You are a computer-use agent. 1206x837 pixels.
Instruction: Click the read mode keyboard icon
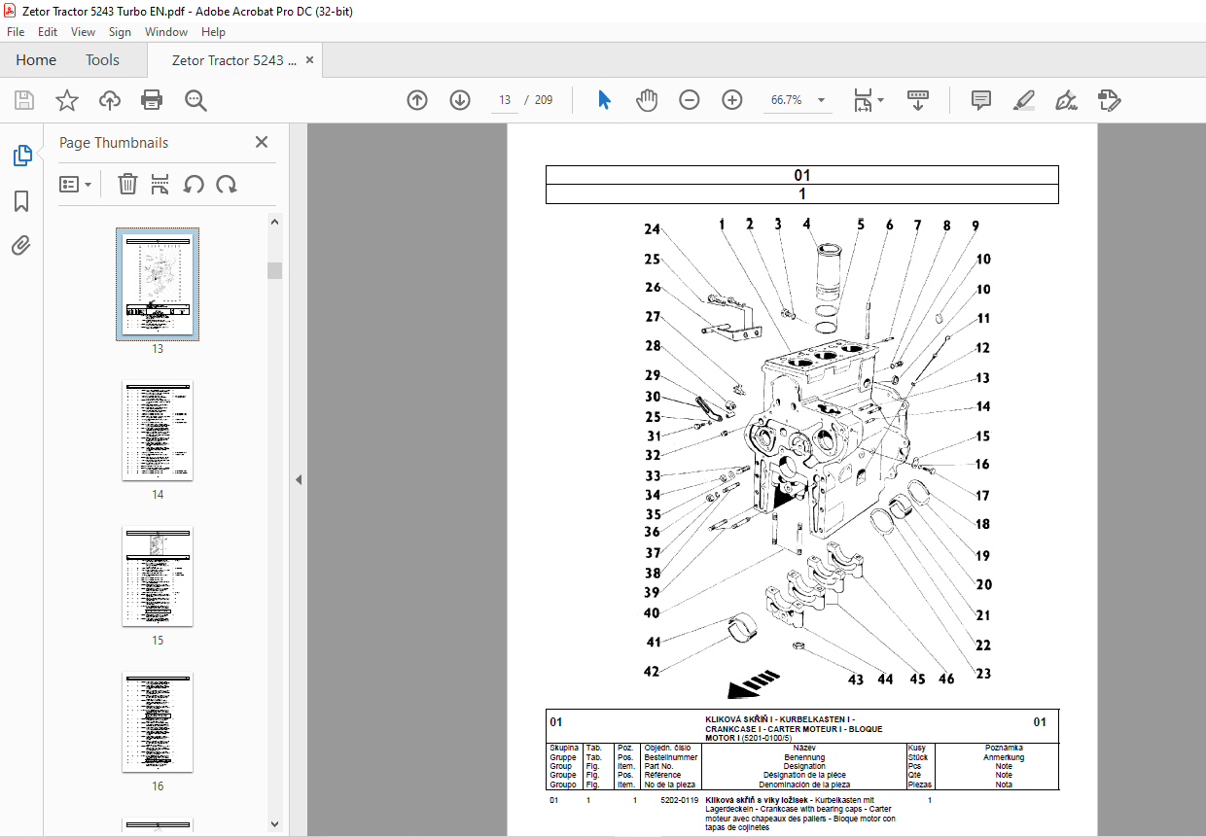point(918,100)
